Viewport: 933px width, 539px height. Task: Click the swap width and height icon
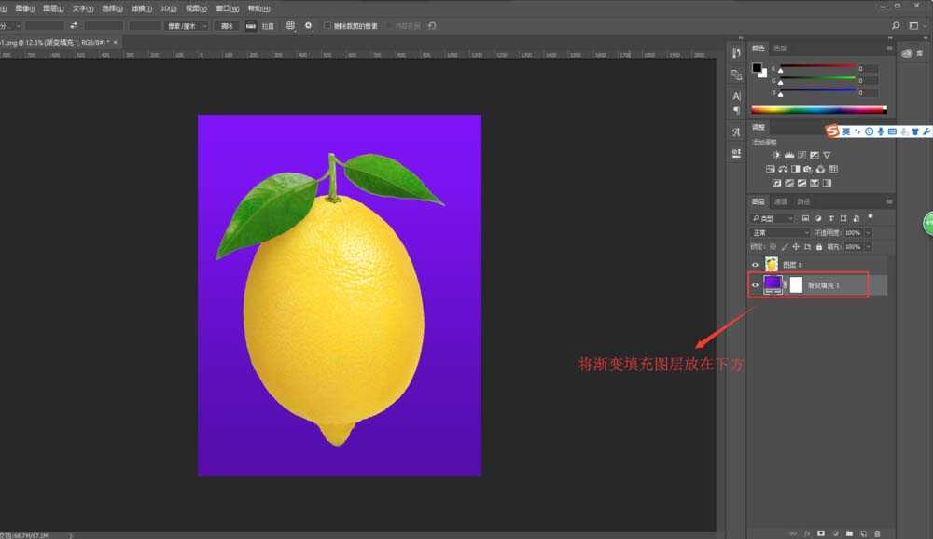[74, 26]
